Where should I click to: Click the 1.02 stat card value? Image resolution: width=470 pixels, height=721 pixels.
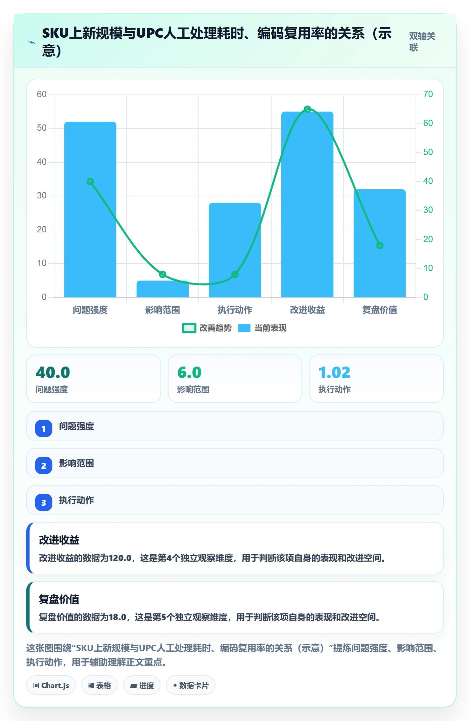point(334,372)
